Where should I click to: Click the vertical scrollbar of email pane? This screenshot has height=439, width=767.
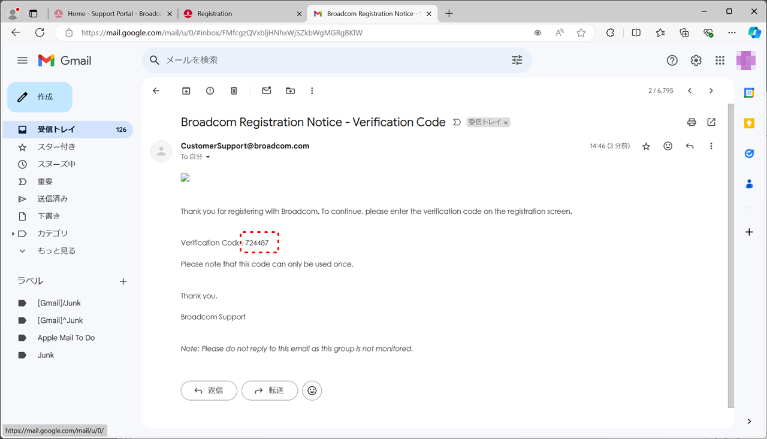[x=730, y=252]
